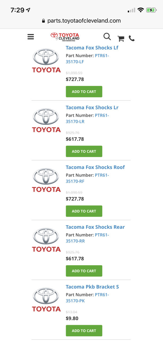Tap the Toyota thumbnail for Fox Shocks Roof
163x342 pixels.
[x=46, y=180]
